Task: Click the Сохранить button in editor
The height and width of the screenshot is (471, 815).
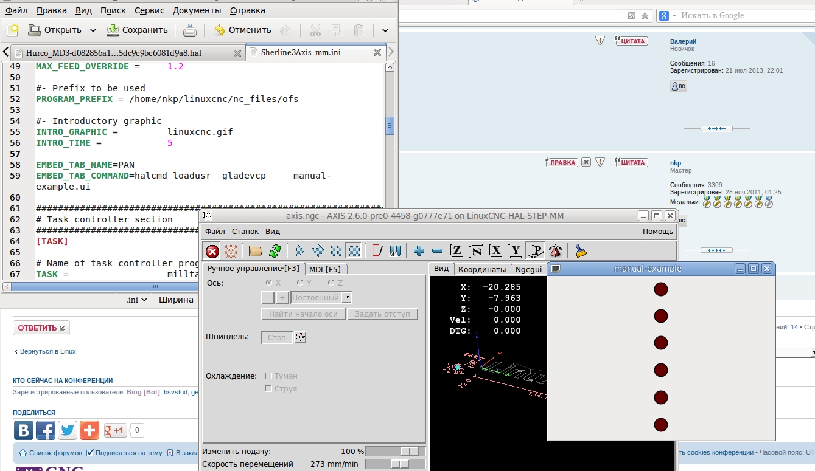Action: pyautogui.click(x=137, y=30)
